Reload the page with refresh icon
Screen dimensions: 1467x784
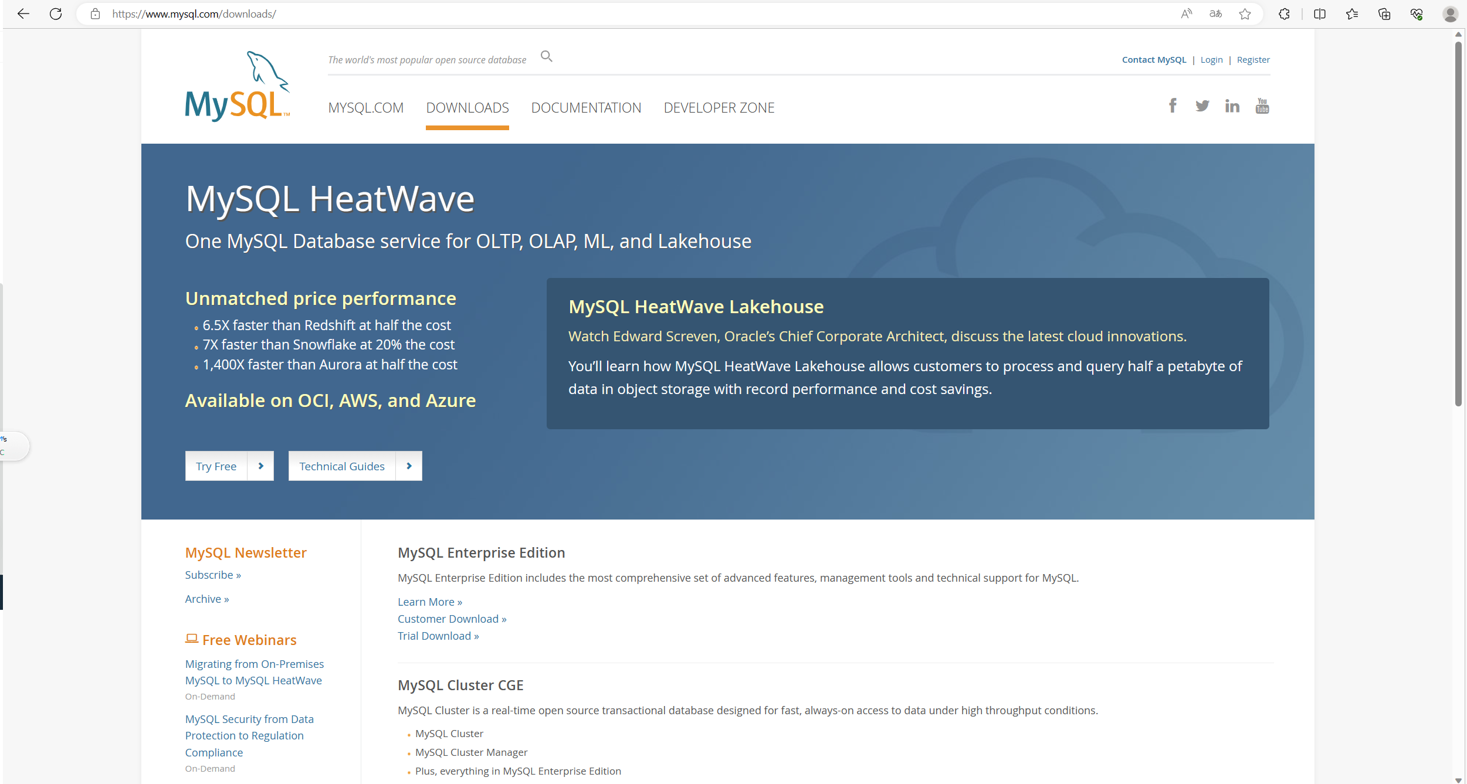pos(56,13)
